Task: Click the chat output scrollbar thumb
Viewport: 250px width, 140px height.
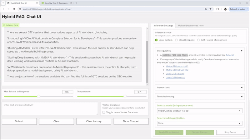Action: (x=147, y=62)
